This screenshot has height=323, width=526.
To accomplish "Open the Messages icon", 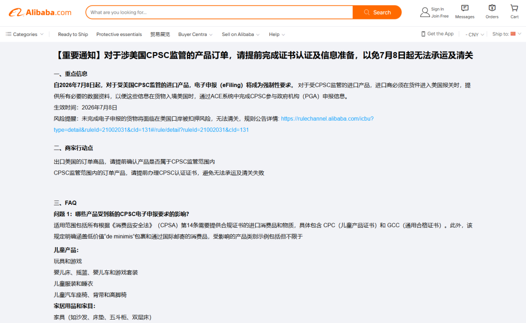I will [465, 8].
